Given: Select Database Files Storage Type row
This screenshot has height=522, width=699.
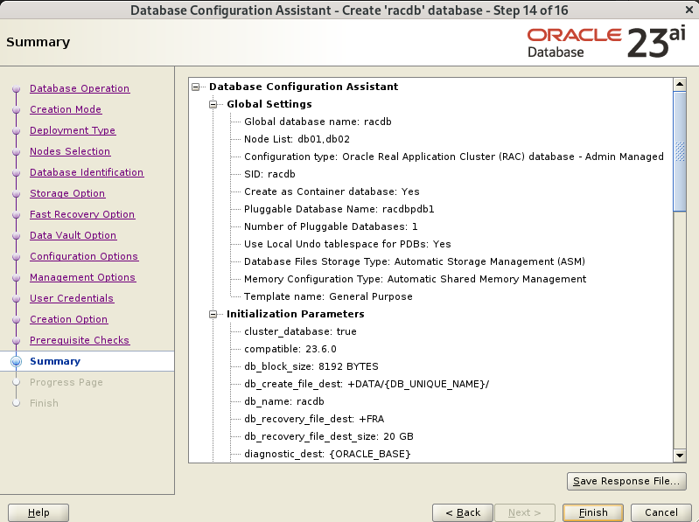Looking at the screenshot, I should coord(415,261).
